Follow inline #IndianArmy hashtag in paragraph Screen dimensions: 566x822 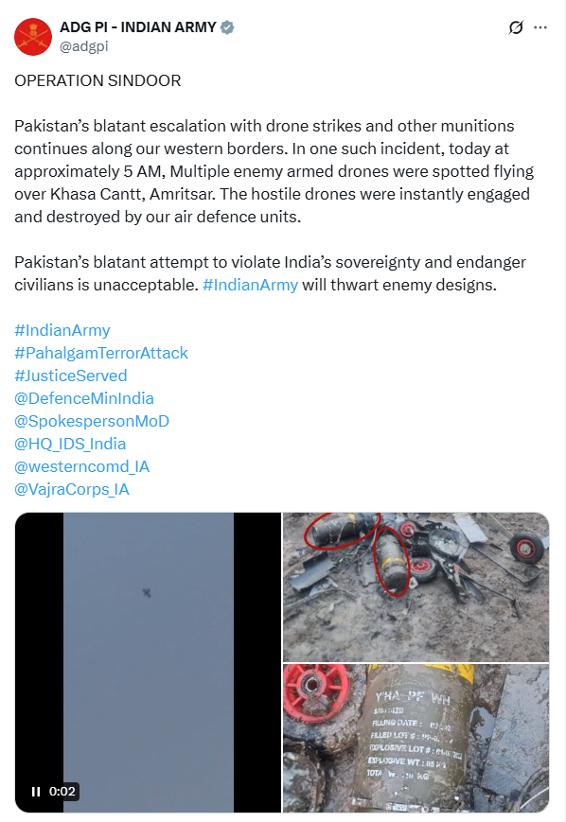click(250, 285)
